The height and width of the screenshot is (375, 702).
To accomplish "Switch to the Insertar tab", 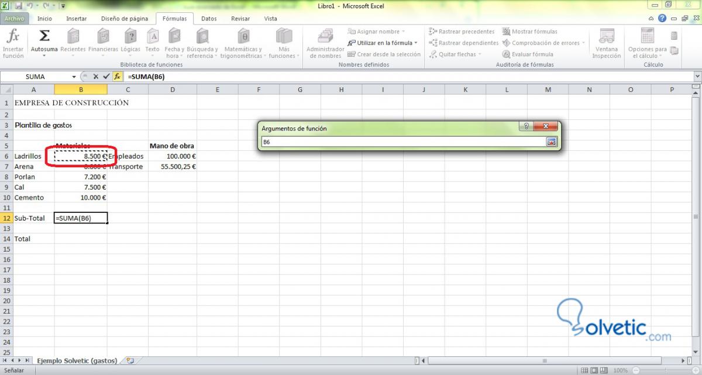I will [76, 19].
